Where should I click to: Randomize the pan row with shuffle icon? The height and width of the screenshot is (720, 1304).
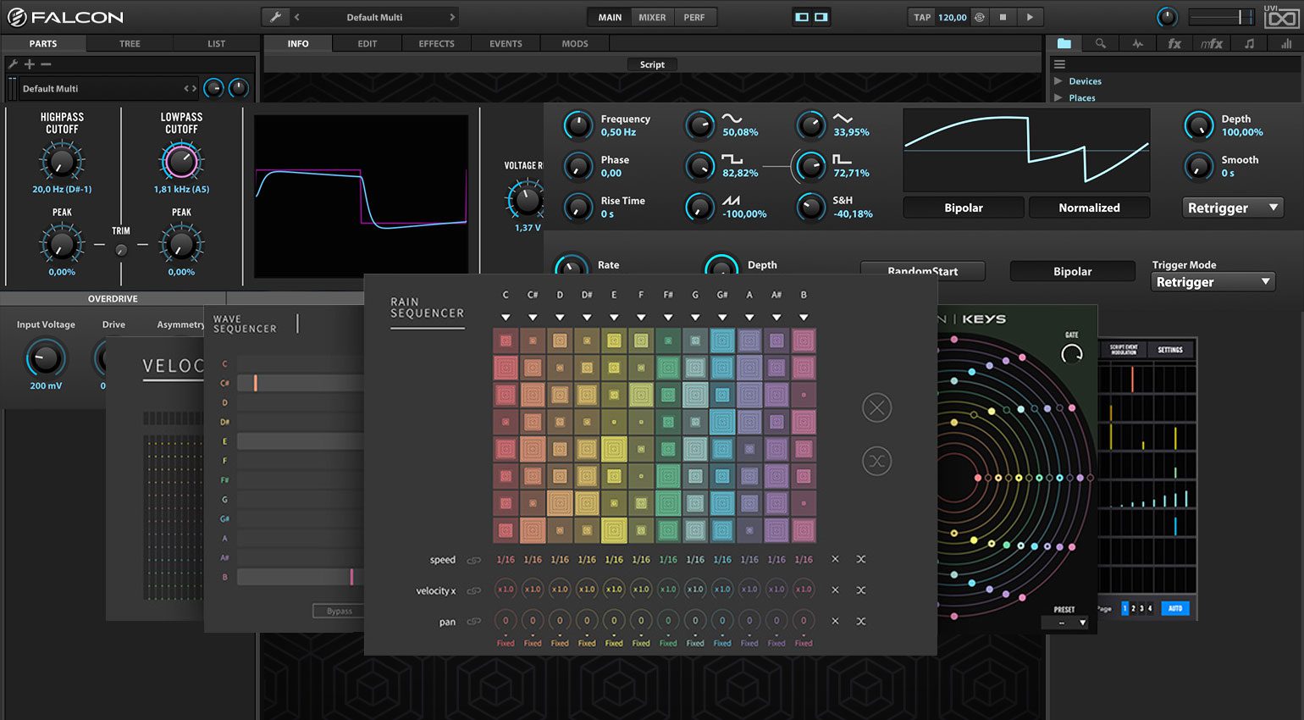tap(861, 621)
